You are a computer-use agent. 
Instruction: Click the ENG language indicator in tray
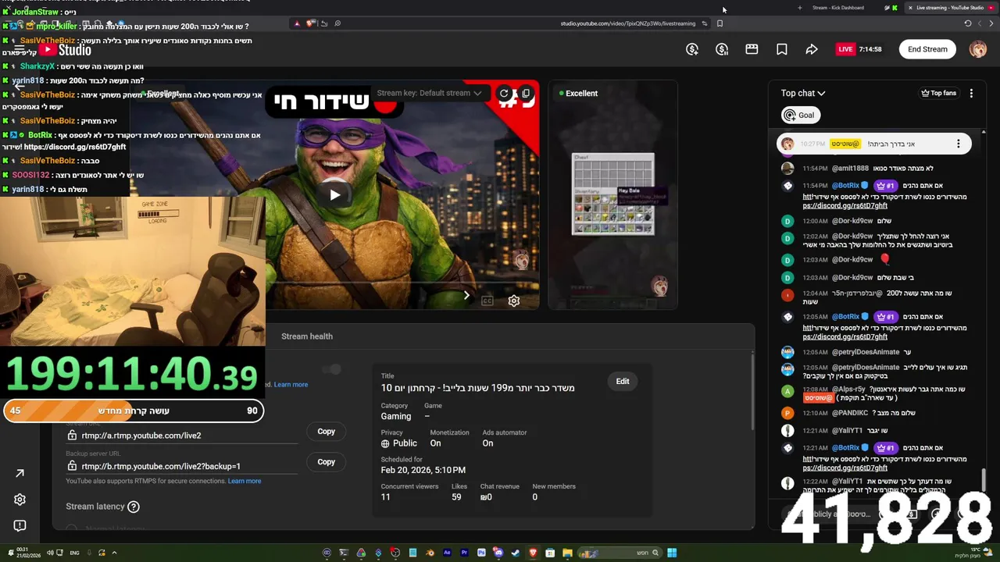(74, 553)
